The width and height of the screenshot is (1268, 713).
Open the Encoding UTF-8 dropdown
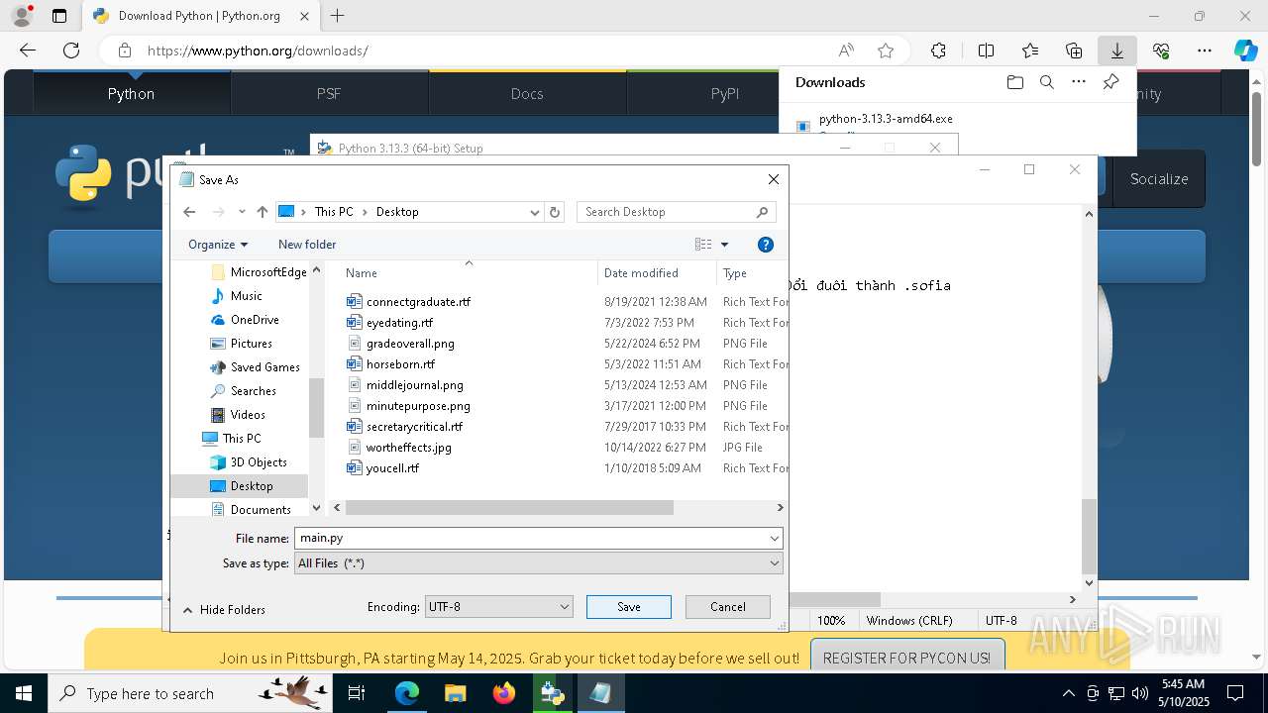(498, 607)
